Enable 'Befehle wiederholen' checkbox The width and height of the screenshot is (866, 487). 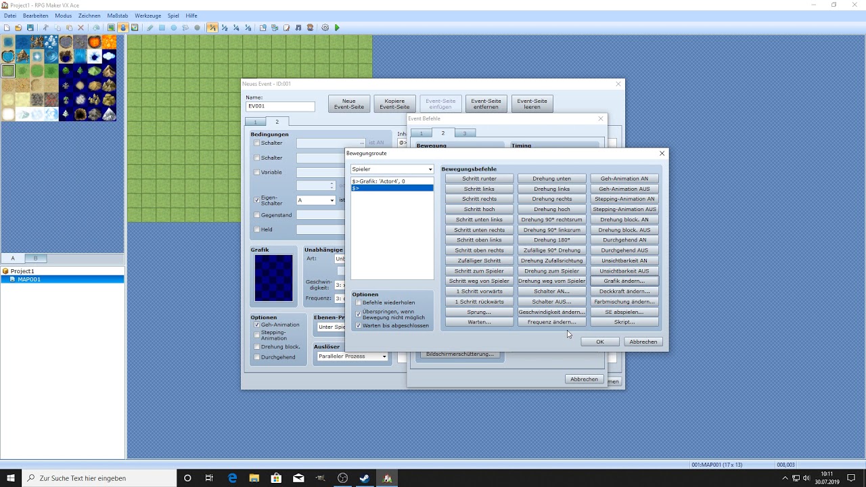pos(359,302)
